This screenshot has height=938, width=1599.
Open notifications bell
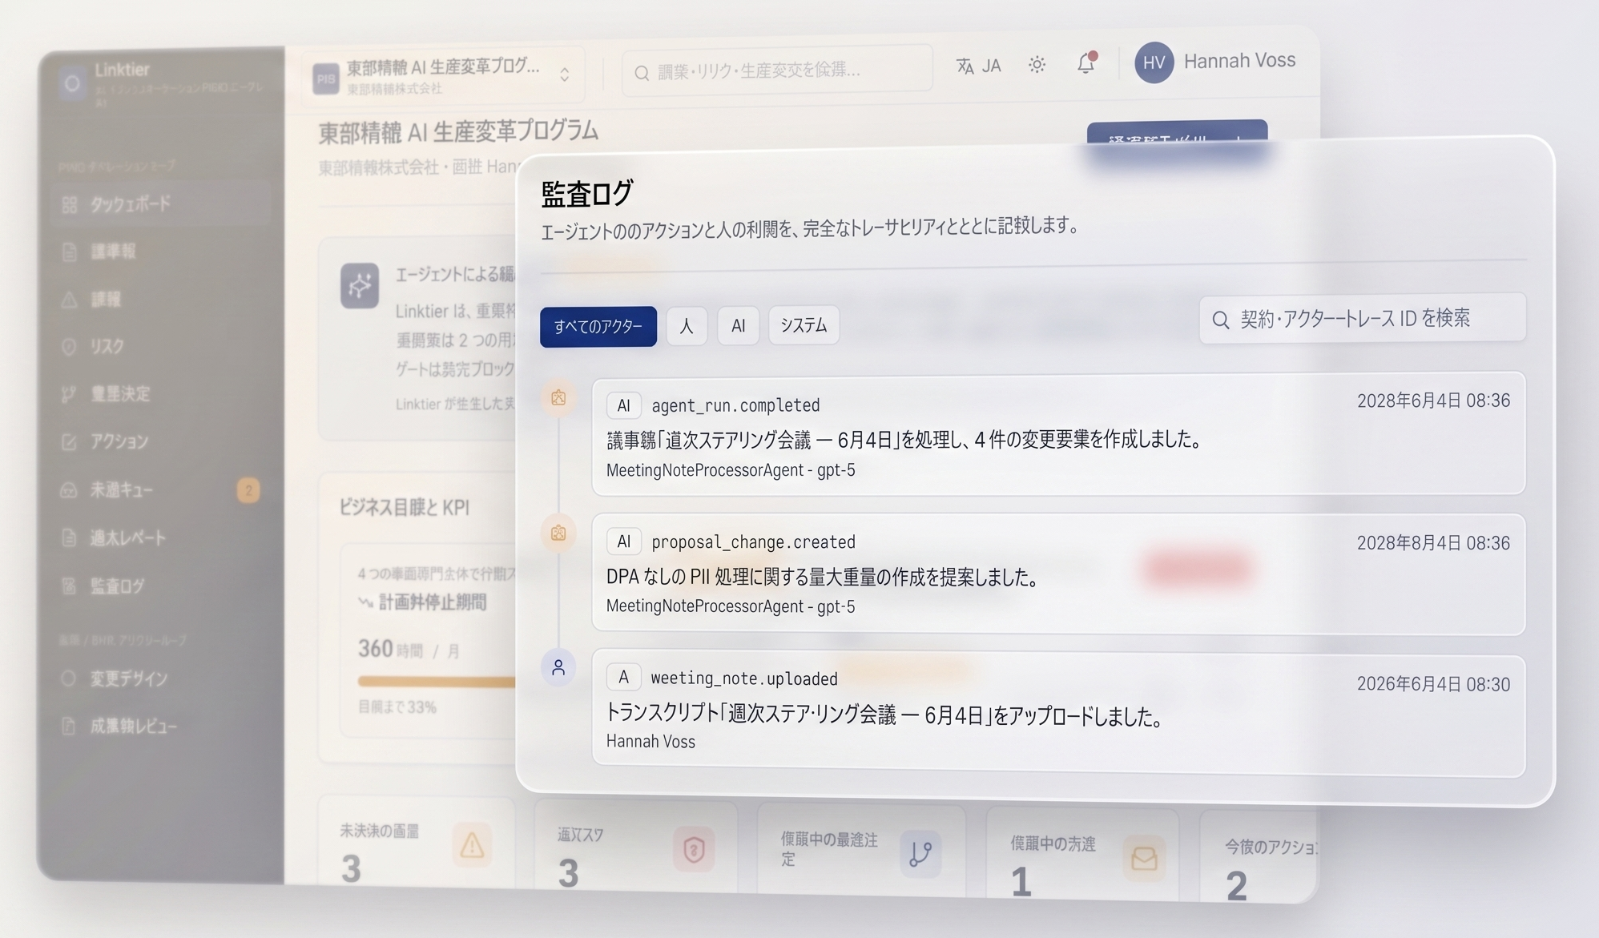(1085, 62)
